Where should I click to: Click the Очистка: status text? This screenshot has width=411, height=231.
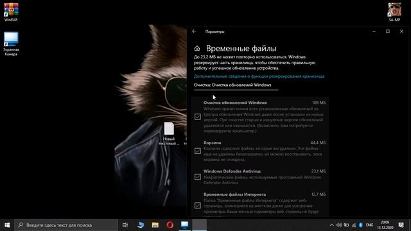[232, 85]
